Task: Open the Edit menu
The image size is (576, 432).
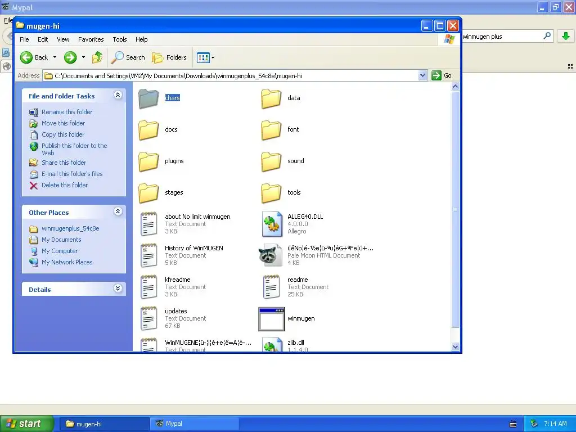Action: click(x=43, y=39)
